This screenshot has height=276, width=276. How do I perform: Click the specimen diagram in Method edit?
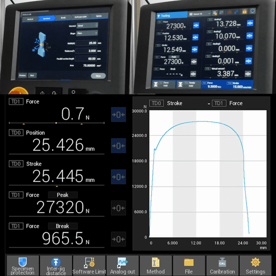pos(42,45)
